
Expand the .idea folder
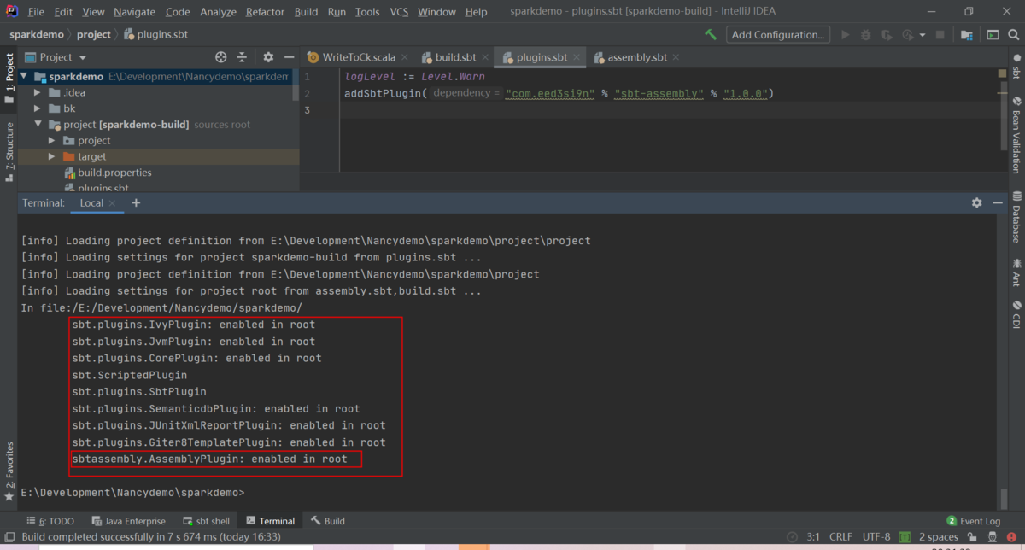coord(38,92)
